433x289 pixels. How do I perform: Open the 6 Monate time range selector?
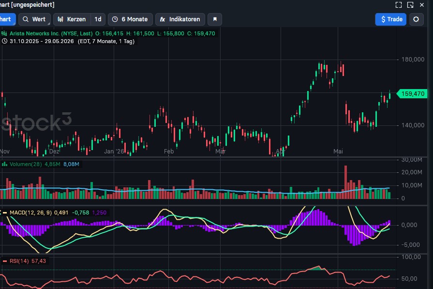tap(130, 19)
